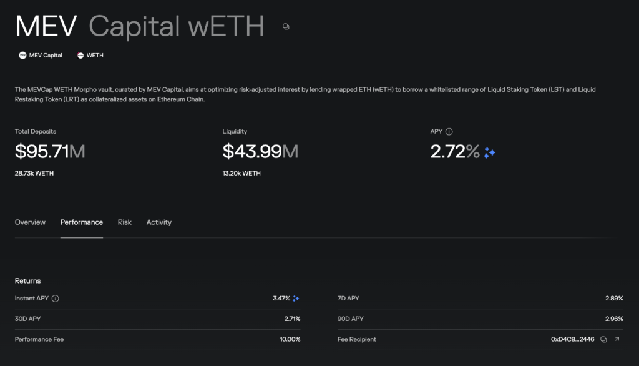Click the 10.00% Performance Fee value
The height and width of the screenshot is (366, 639).
coord(290,339)
